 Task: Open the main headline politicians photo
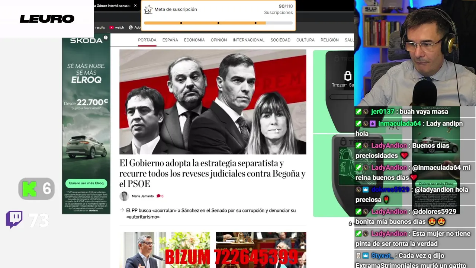coord(213,102)
